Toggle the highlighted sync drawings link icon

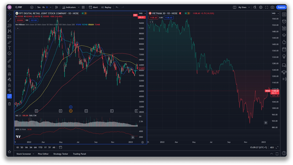(x=9, y=96)
